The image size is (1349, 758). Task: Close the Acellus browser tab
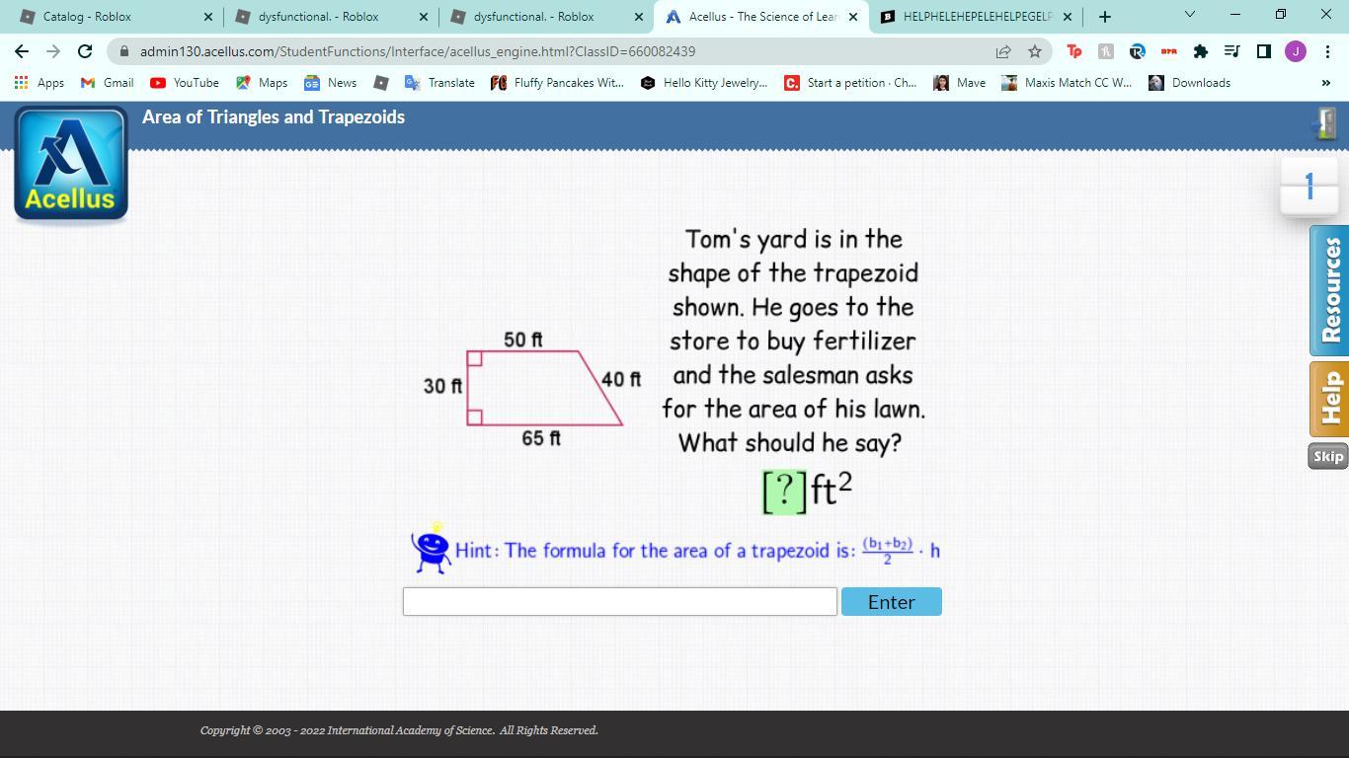tap(853, 17)
